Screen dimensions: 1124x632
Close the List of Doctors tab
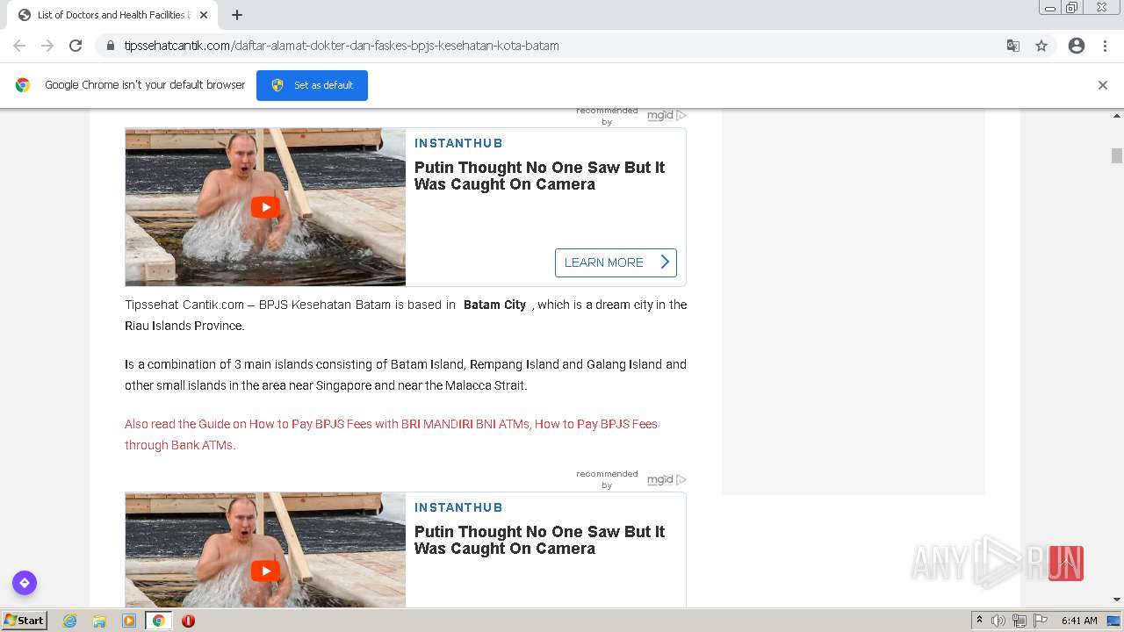(x=204, y=15)
